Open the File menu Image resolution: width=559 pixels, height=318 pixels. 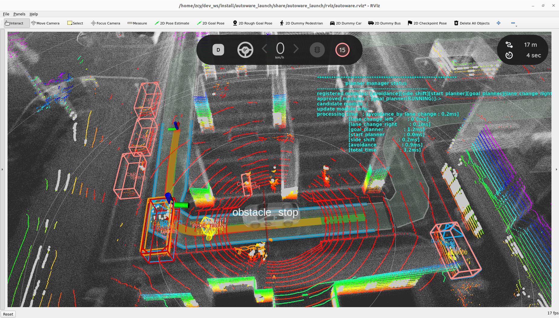[x=6, y=14]
